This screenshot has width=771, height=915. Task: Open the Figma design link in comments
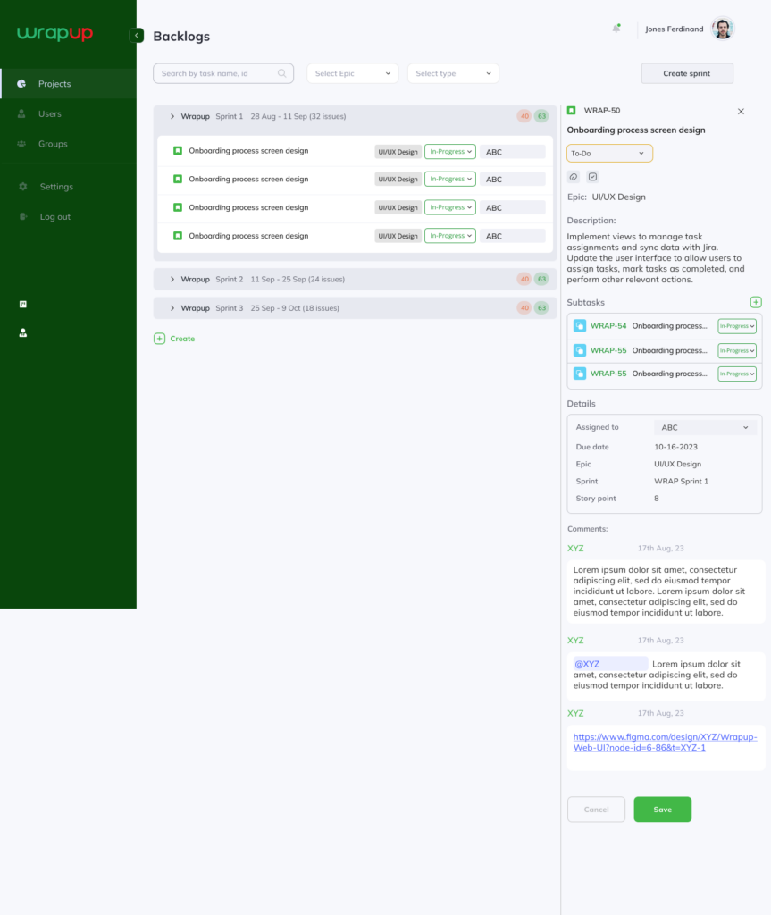665,742
